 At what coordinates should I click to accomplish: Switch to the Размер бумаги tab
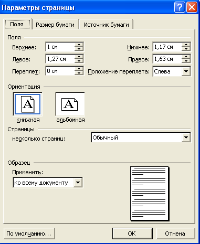[x=55, y=25]
